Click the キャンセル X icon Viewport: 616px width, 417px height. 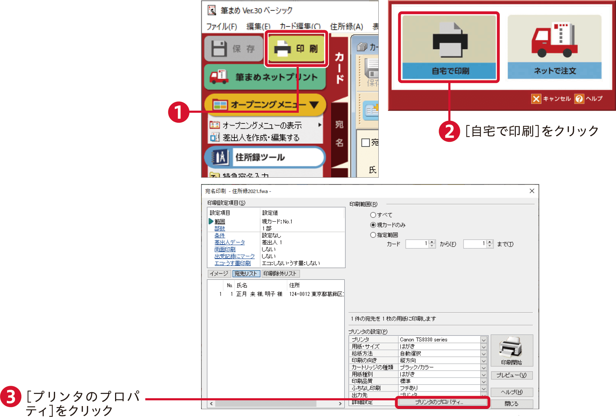coord(536,99)
